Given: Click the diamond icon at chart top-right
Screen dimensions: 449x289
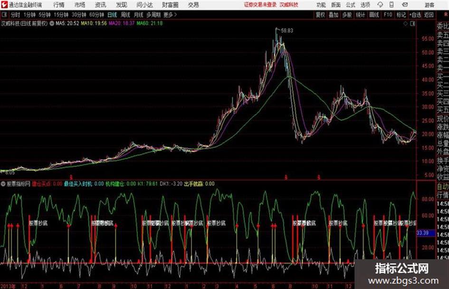Looking at the screenshot, I should 405,24.
